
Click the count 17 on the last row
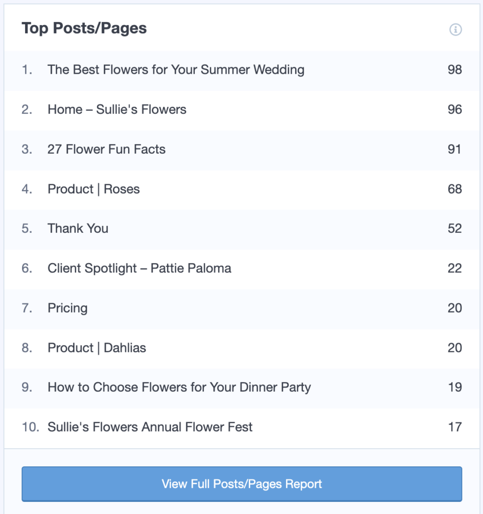point(455,427)
